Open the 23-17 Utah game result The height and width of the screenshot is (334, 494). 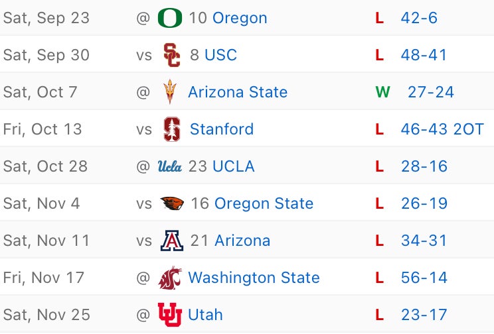(424, 315)
